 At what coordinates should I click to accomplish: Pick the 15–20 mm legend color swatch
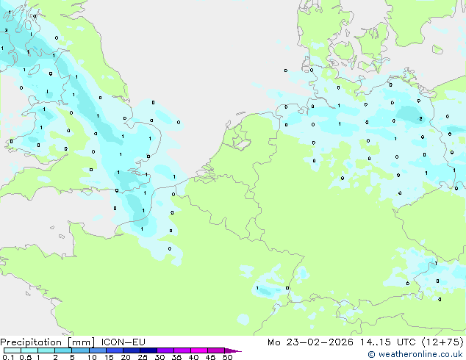(x=114, y=350)
